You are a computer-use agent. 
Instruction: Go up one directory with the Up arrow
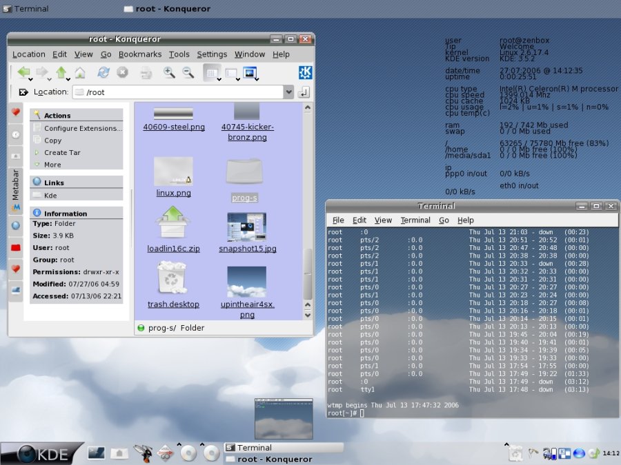pos(61,72)
